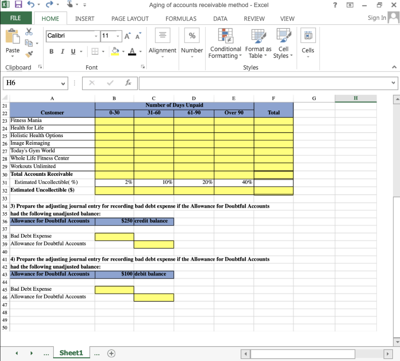This screenshot has height=361, width=400.
Task: Click the Select All corner triangle
Action: click(5, 98)
